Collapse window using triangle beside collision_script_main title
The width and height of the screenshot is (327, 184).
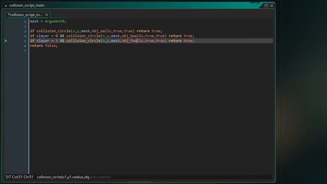click(x=6, y=6)
